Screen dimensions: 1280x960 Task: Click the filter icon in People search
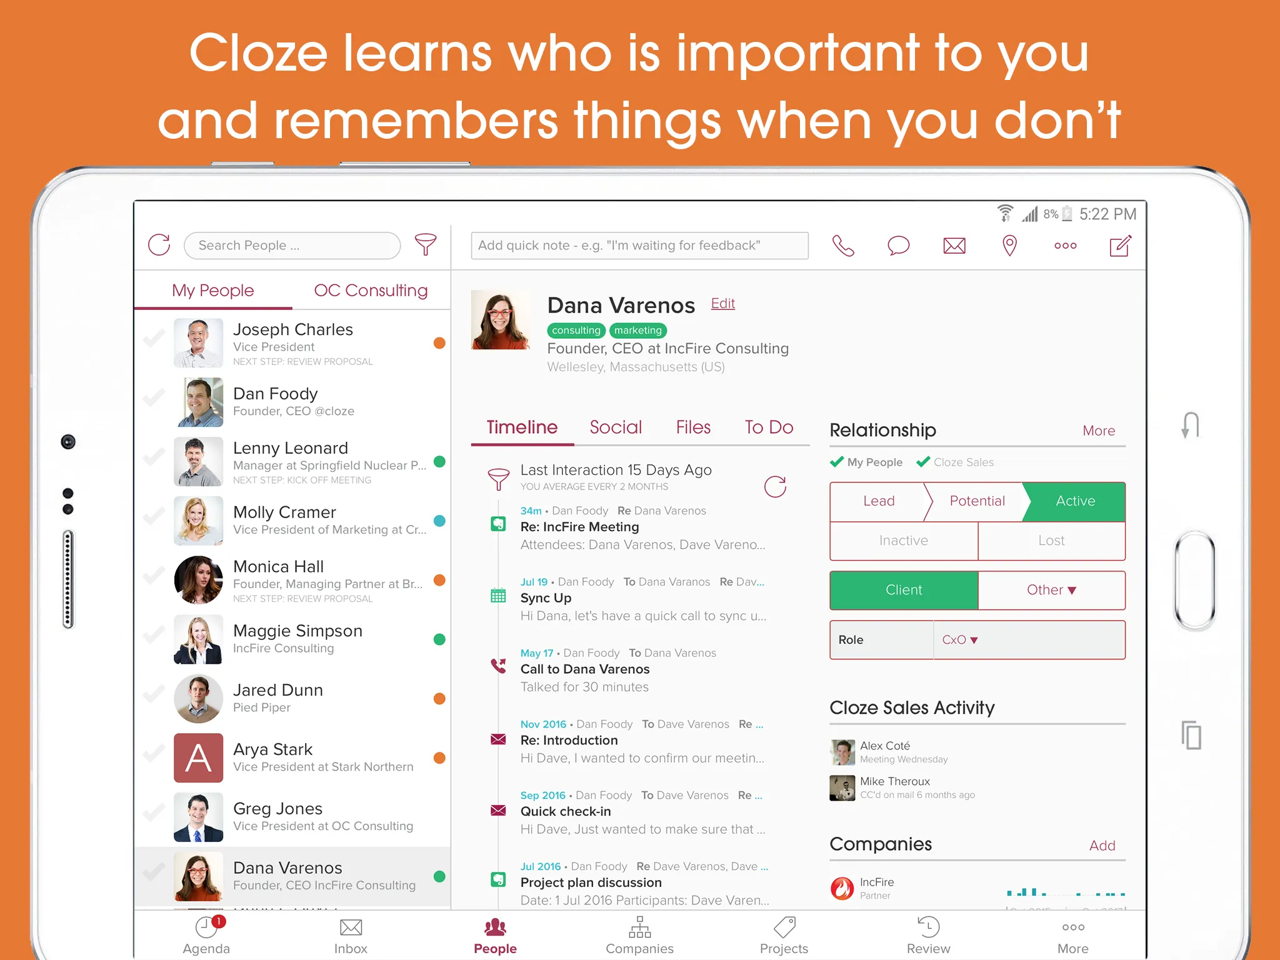pyautogui.click(x=427, y=244)
